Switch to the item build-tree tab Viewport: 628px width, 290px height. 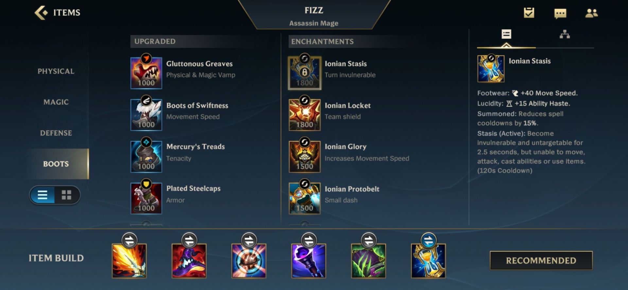(565, 34)
